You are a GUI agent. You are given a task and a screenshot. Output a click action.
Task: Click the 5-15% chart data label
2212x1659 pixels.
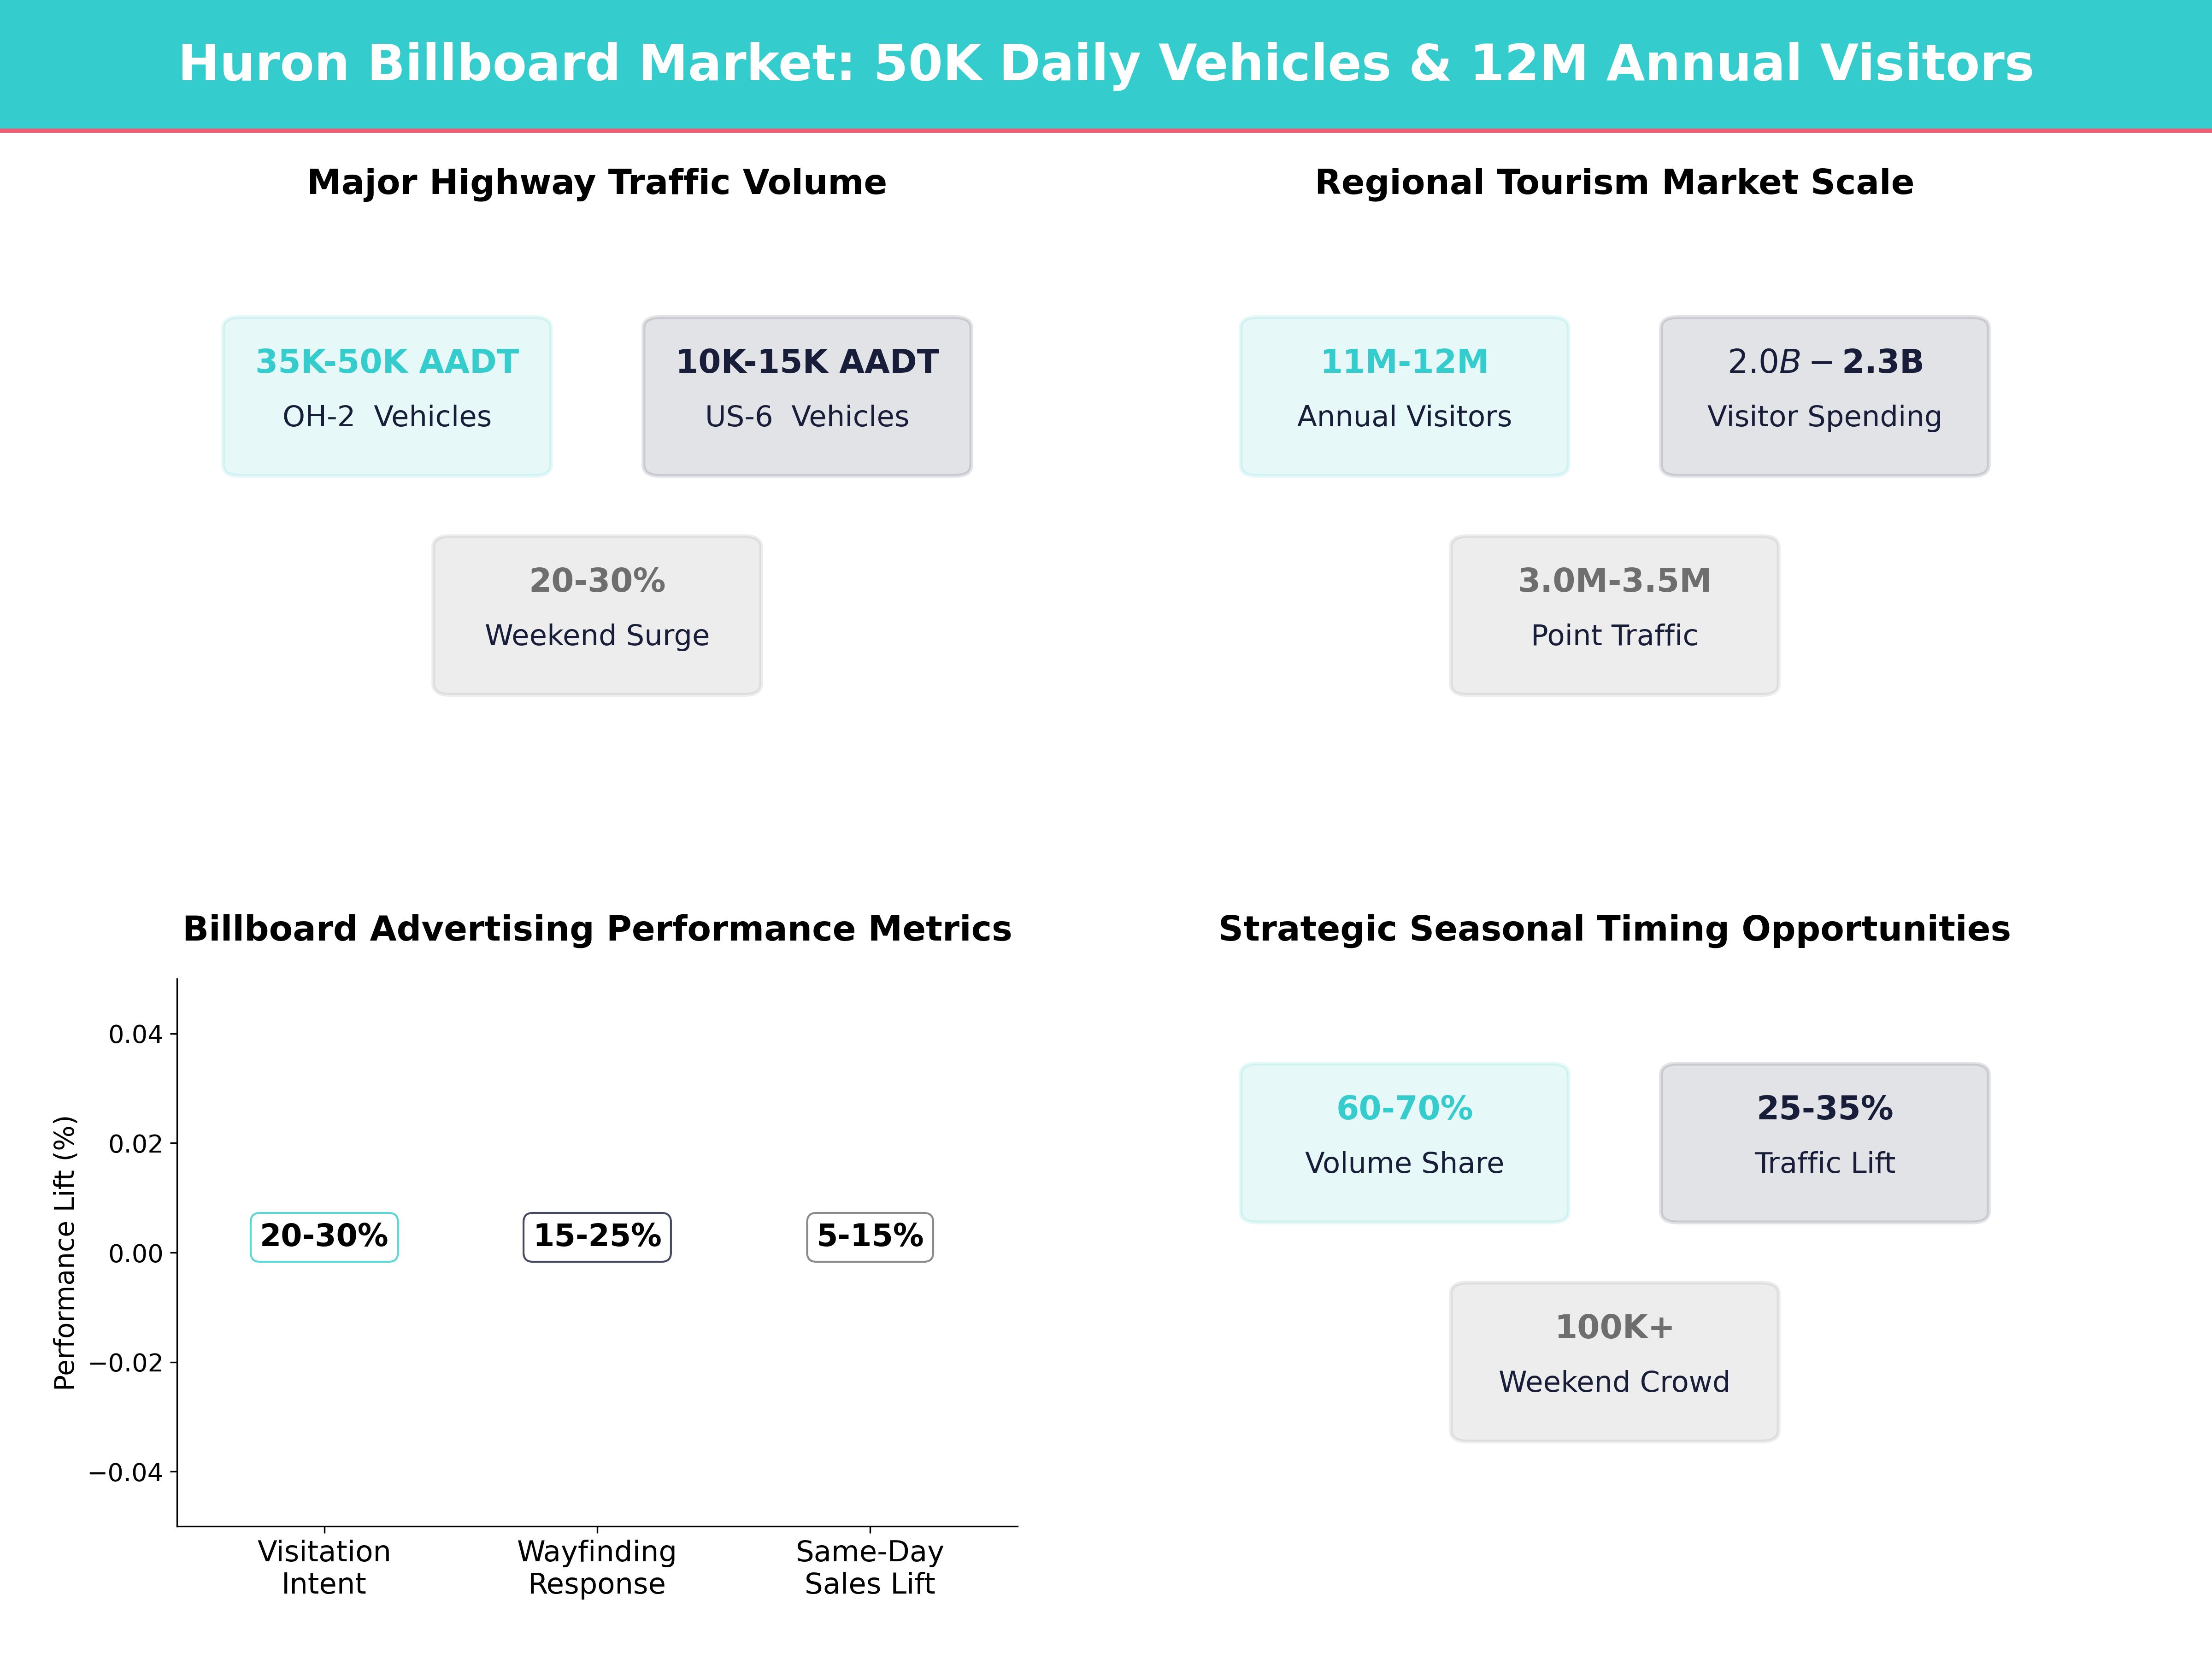coord(870,1236)
